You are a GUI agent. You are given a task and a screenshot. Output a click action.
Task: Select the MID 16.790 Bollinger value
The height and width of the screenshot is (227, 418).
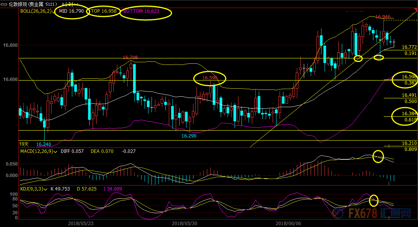[72, 11]
